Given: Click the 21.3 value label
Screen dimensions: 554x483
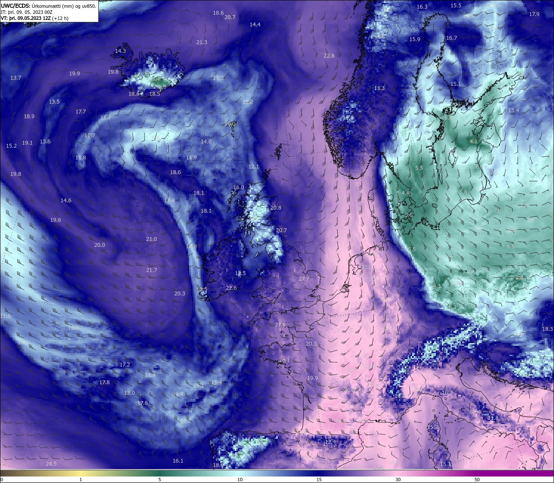Looking at the screenshot, I should tap(202, 42).
